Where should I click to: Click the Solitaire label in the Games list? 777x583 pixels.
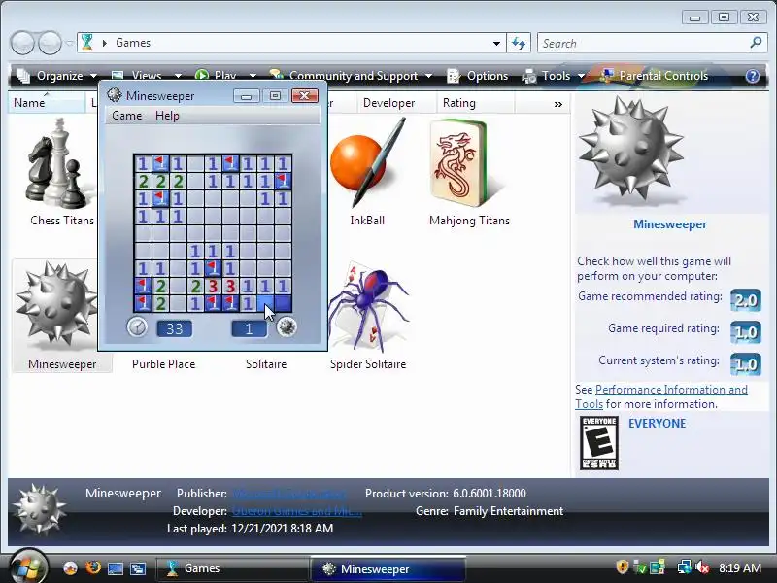(x=266, y=364)
